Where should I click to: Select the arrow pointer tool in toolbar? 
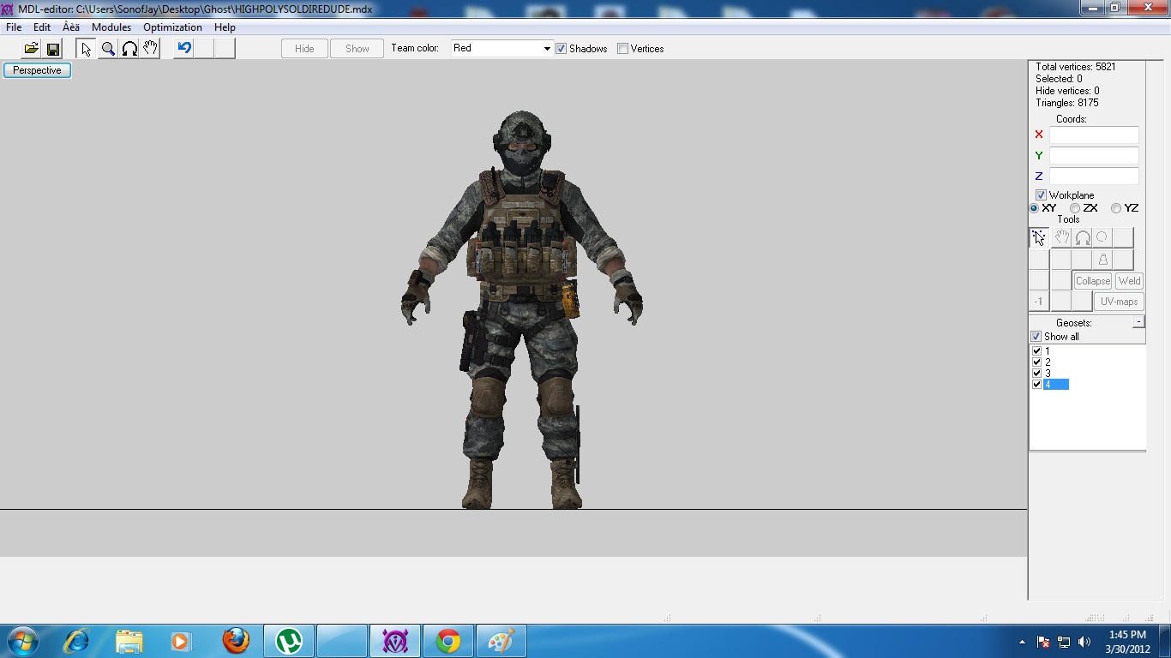pyautogui.click(x=86, y=49)
